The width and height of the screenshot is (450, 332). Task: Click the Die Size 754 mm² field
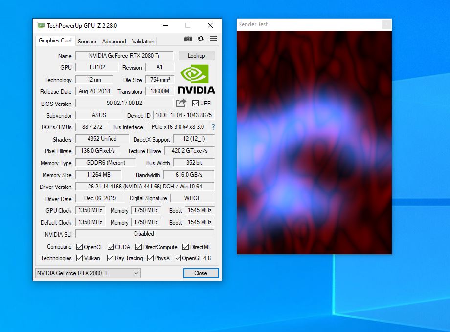160,80
